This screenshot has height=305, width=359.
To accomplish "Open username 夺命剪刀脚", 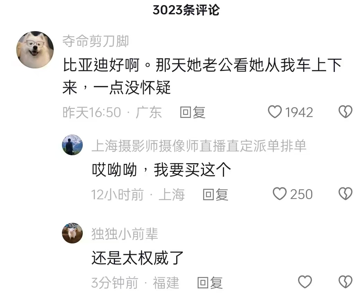I will [96, 41].
